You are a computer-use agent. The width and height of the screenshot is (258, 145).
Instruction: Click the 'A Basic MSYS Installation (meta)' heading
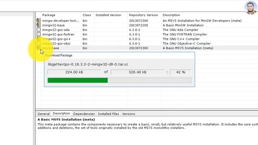pos(66,119)
